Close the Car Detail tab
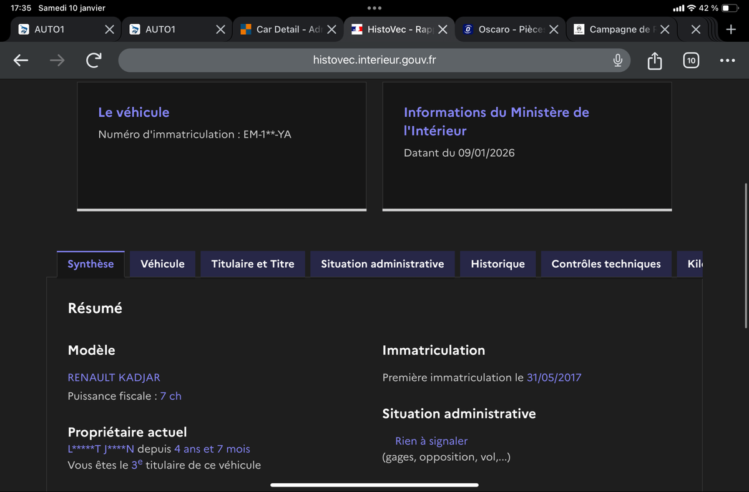 pyautogui.click(x=331, y=29)
